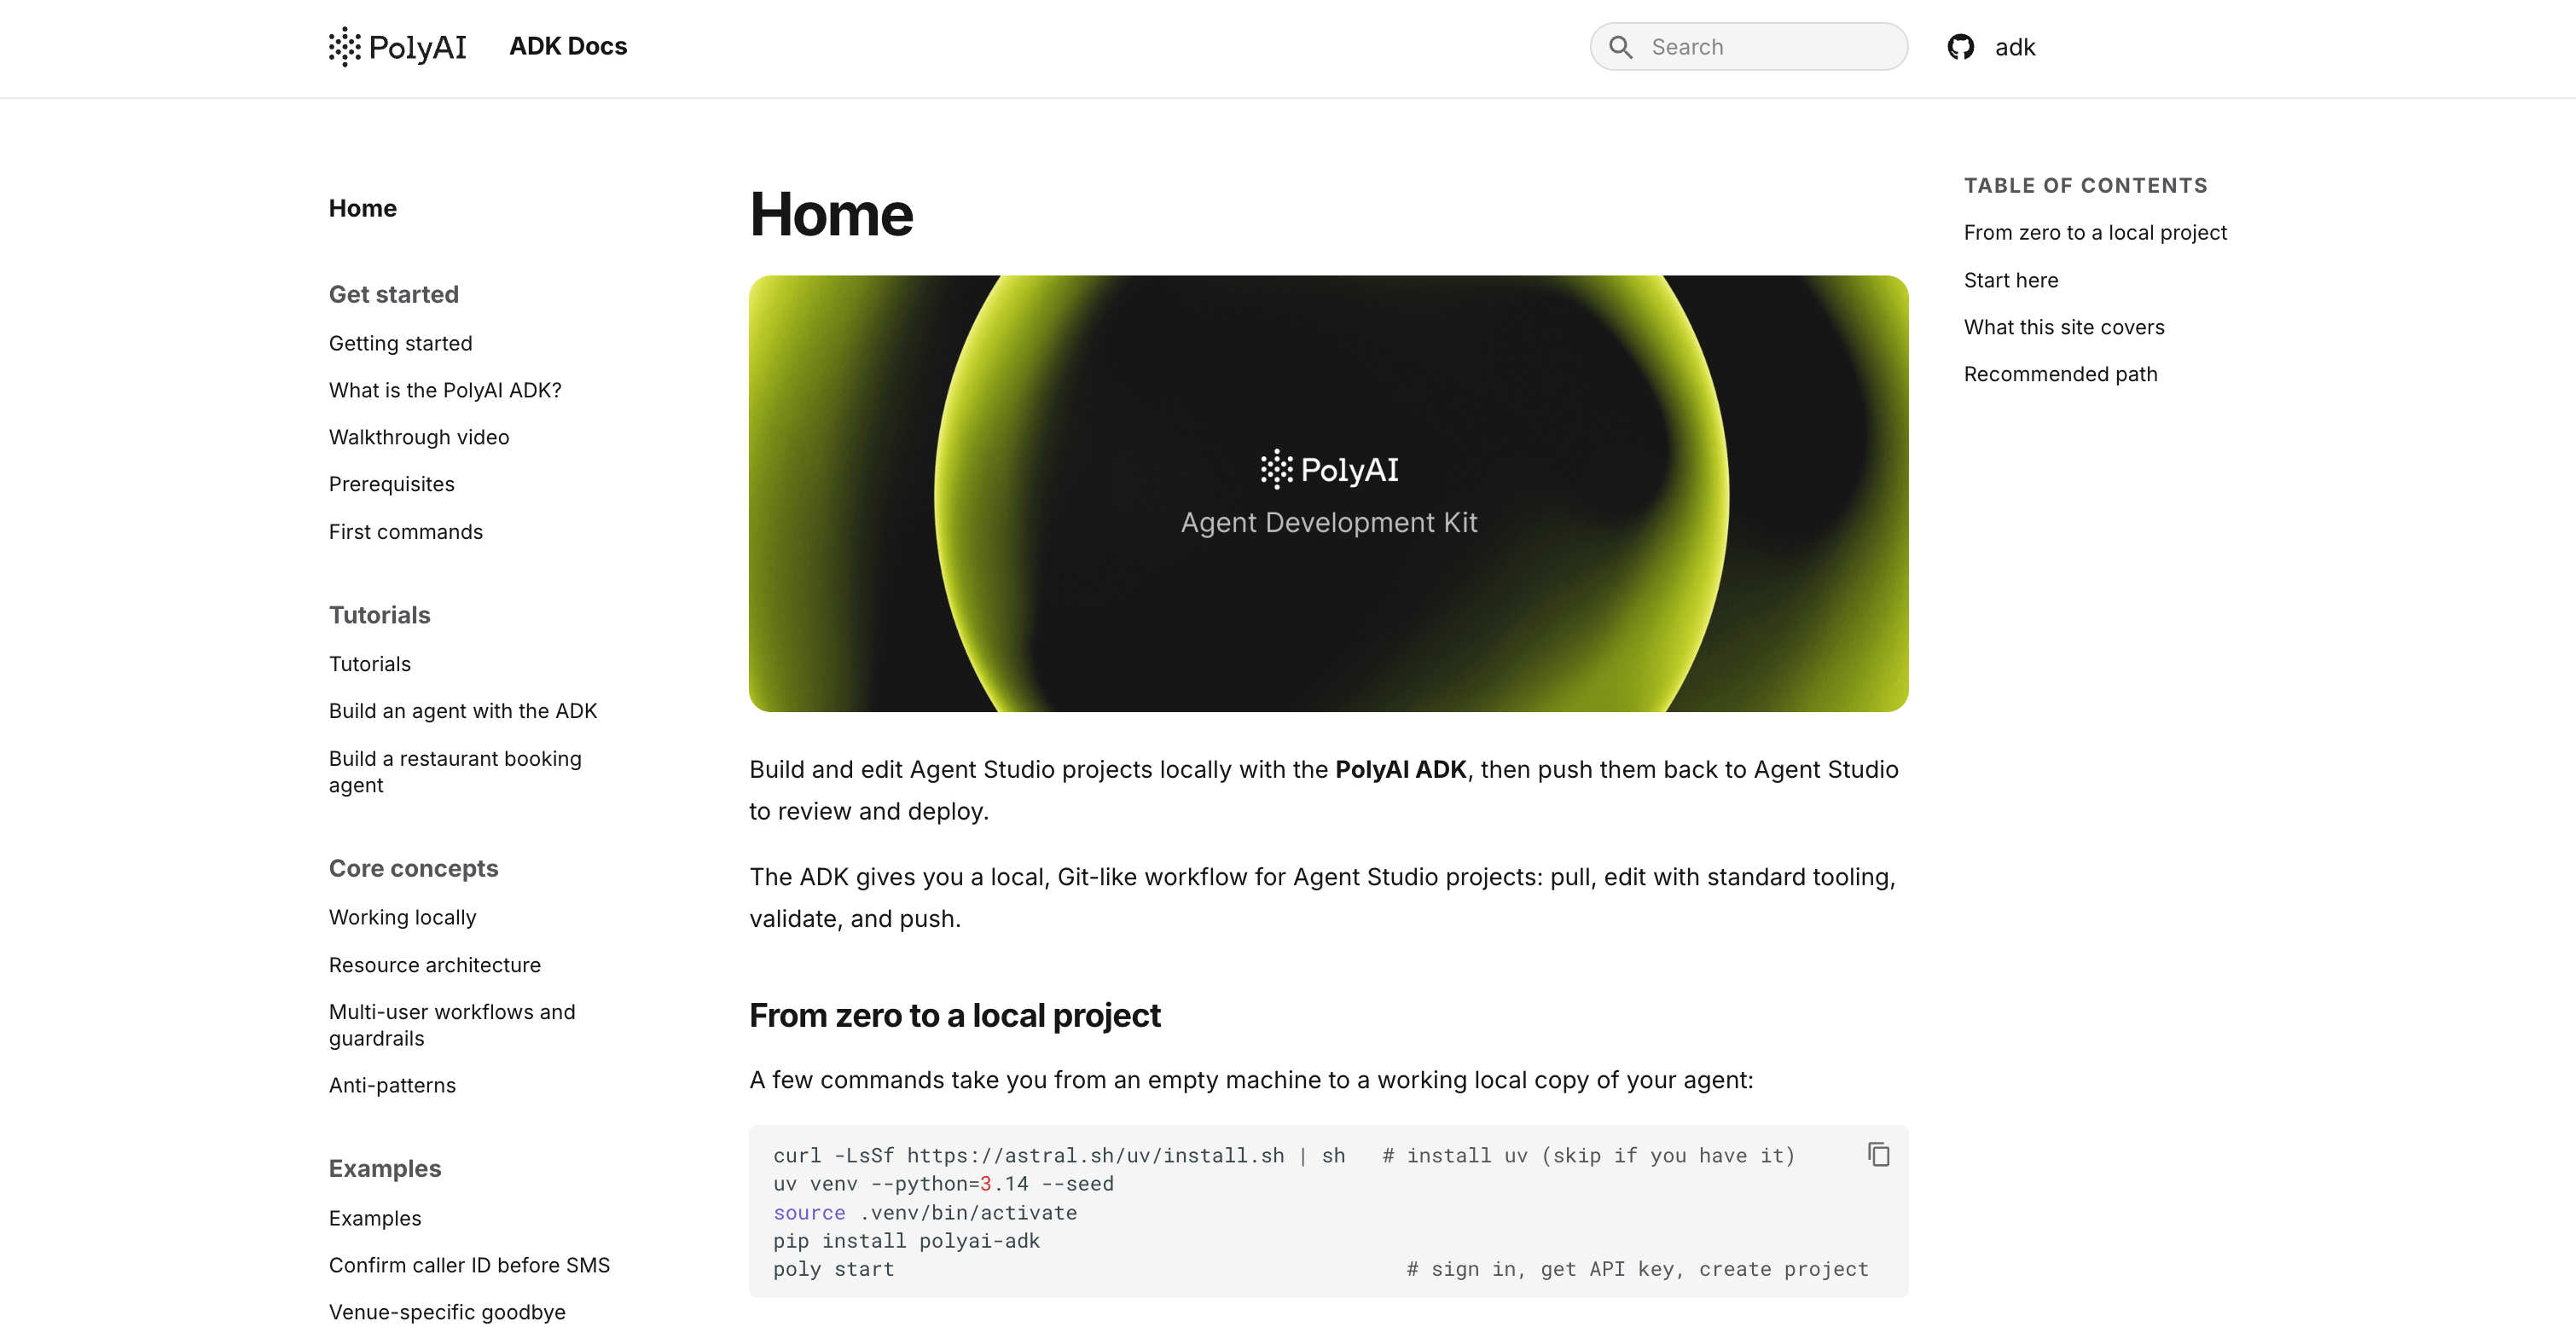Viewport: 2576px width, 1327px height.
Task: Click the Core concepts section heading
Action: pos(413,868)
